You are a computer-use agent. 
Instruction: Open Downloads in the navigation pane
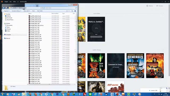pos(8,18)
